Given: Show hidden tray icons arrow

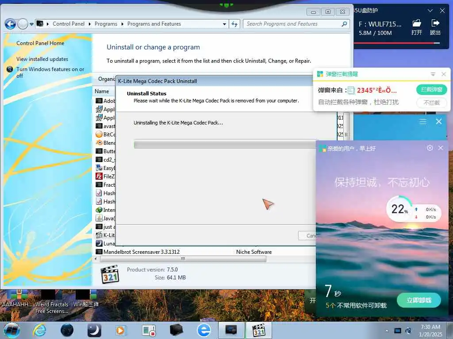Looking at the screenshot, I should (x=387, y=331).
